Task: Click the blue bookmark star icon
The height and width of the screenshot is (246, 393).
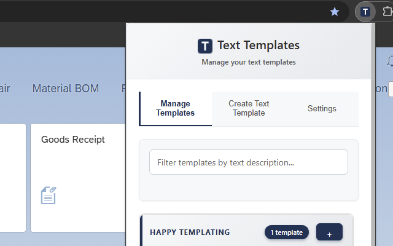Action: tap(335, 12)
